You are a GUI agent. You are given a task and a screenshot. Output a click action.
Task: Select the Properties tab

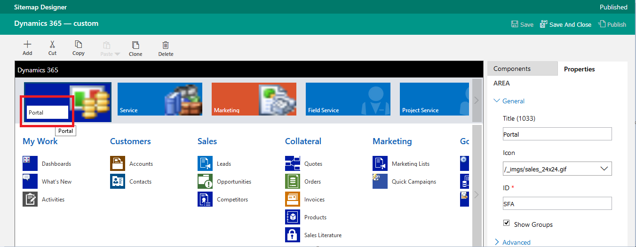[579, 69]
